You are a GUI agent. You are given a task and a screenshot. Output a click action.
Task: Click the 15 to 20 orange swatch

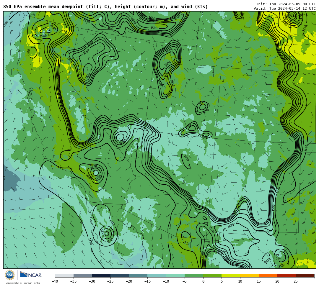click(268, 275)
